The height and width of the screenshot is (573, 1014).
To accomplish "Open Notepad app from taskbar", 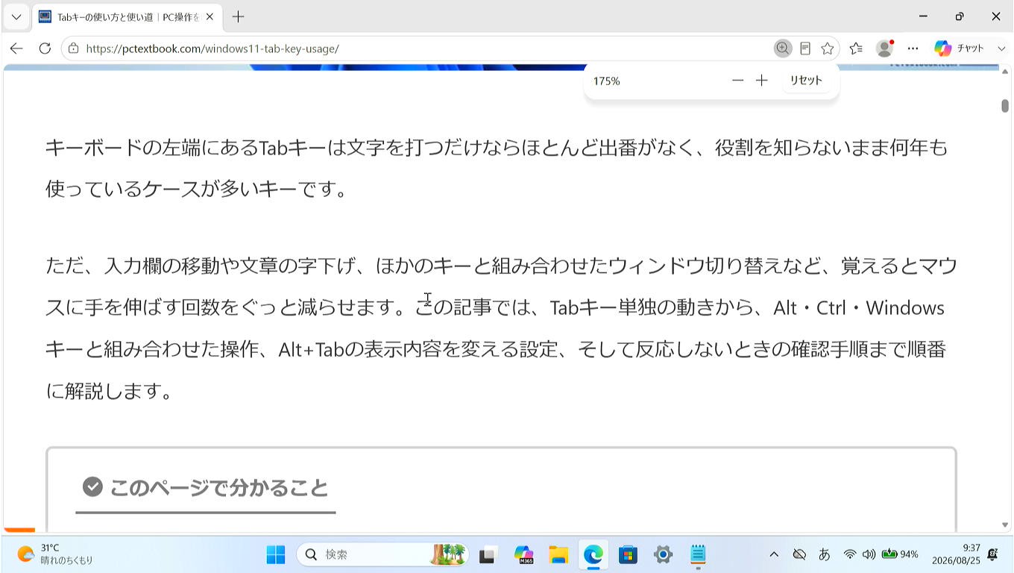I will [x=698, y=554].
